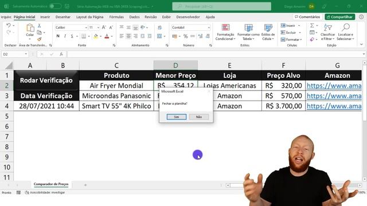
Task: Align text to top
Action: coord(122,27)
